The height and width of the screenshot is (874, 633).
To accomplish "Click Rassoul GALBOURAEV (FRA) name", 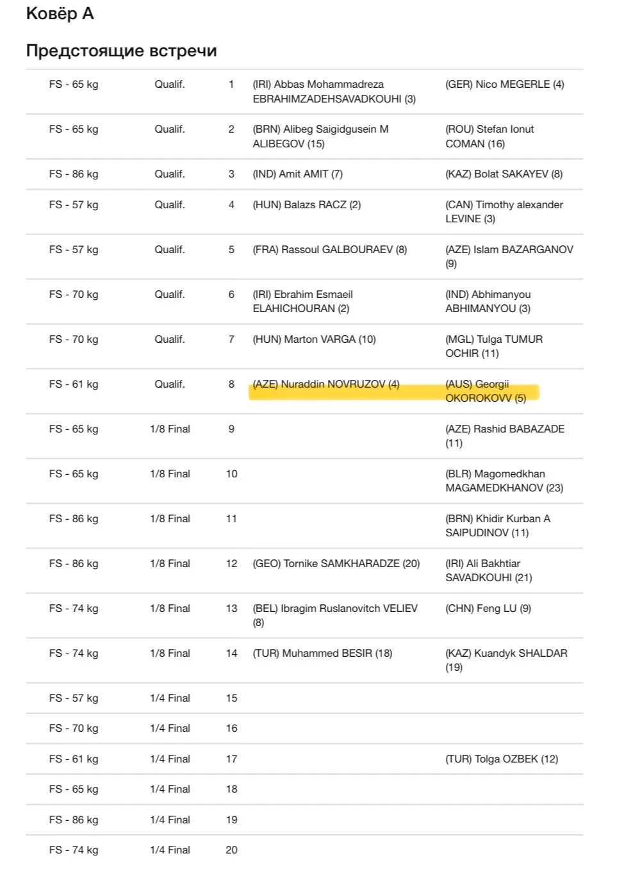I will coord(329,249).
